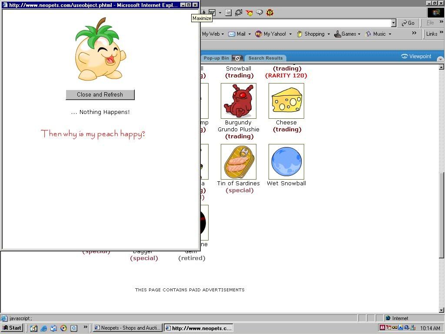Click the Wet Snowball image

pyautogui.click(x=286, y=162)
